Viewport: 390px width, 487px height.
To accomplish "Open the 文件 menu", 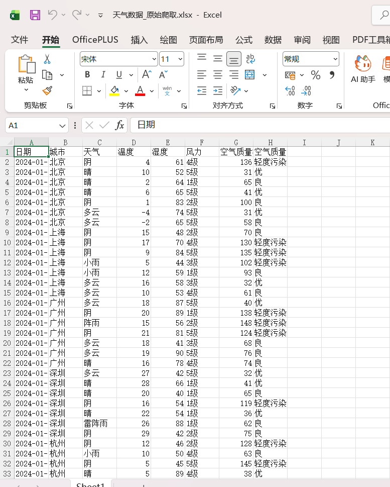I will tap(20, 40).
